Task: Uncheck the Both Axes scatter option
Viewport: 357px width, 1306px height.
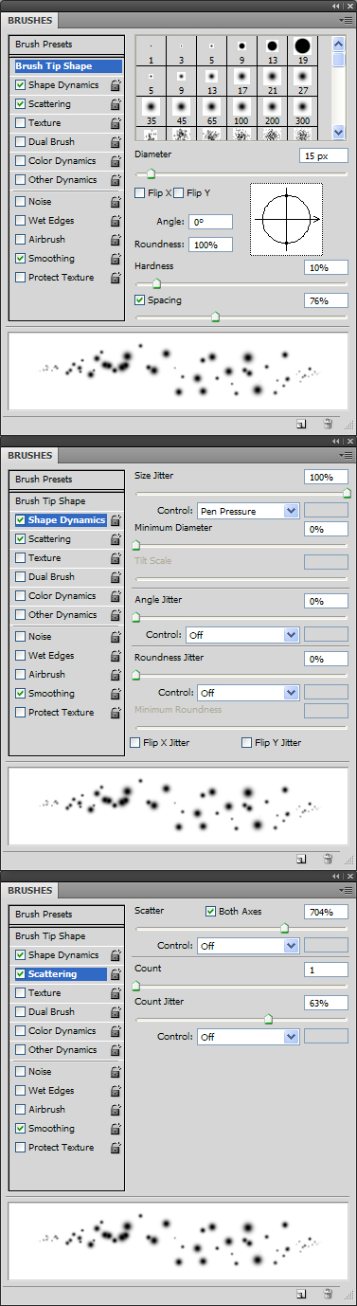Action: (x=210, y=911)
